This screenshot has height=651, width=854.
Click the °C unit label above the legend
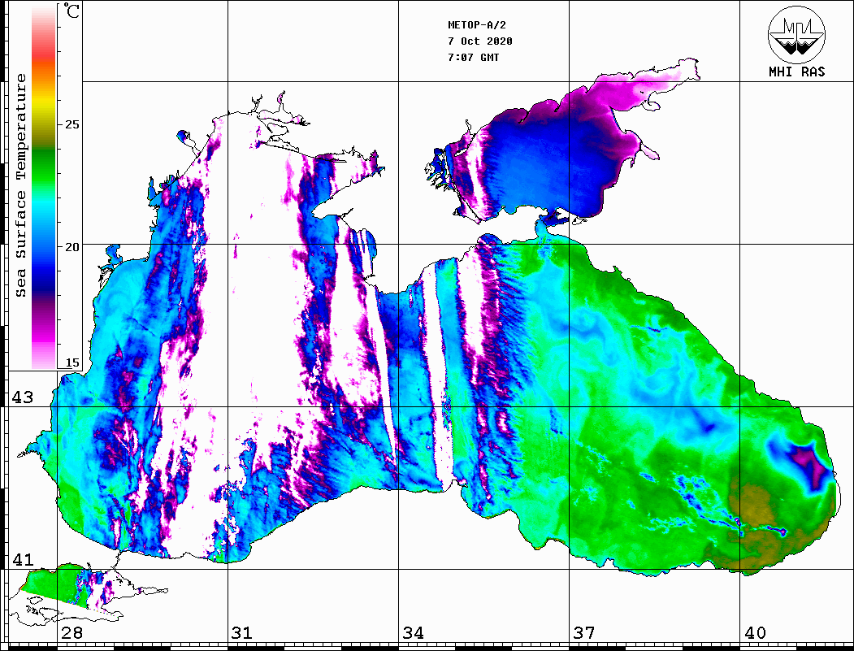click(72, 11)
